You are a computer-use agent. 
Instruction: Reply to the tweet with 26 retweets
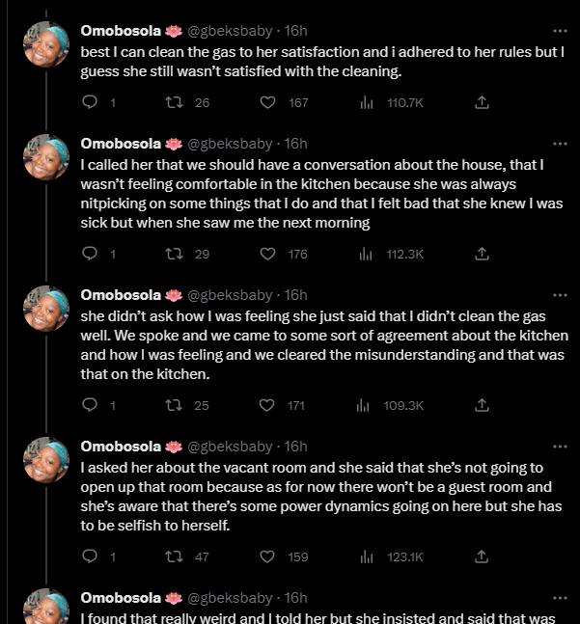[x=91, y=102]
